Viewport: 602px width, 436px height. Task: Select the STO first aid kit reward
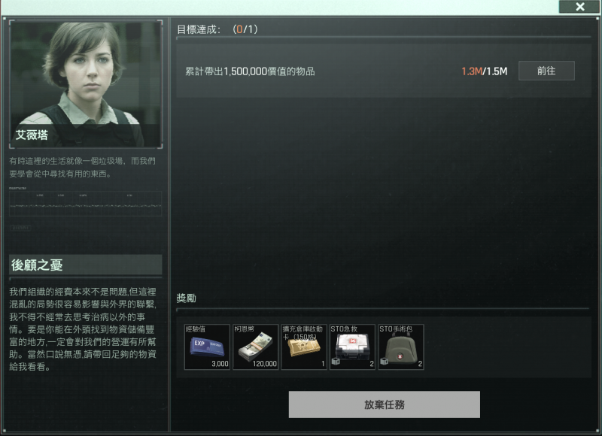pos(352,347)
